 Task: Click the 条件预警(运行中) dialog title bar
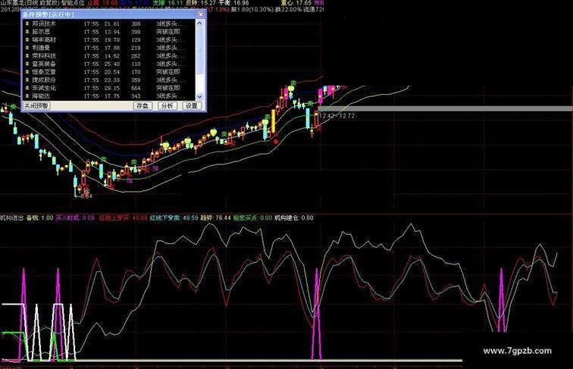point(110,14)
